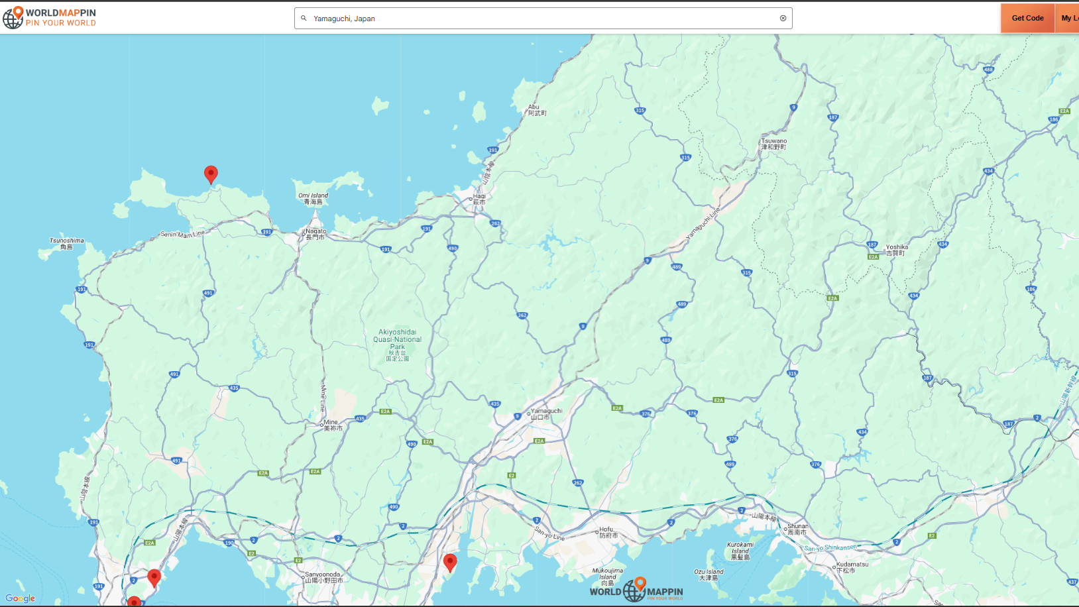Clear the search field with the X icon
The image size is (1079, 607).
coord(783,19)
